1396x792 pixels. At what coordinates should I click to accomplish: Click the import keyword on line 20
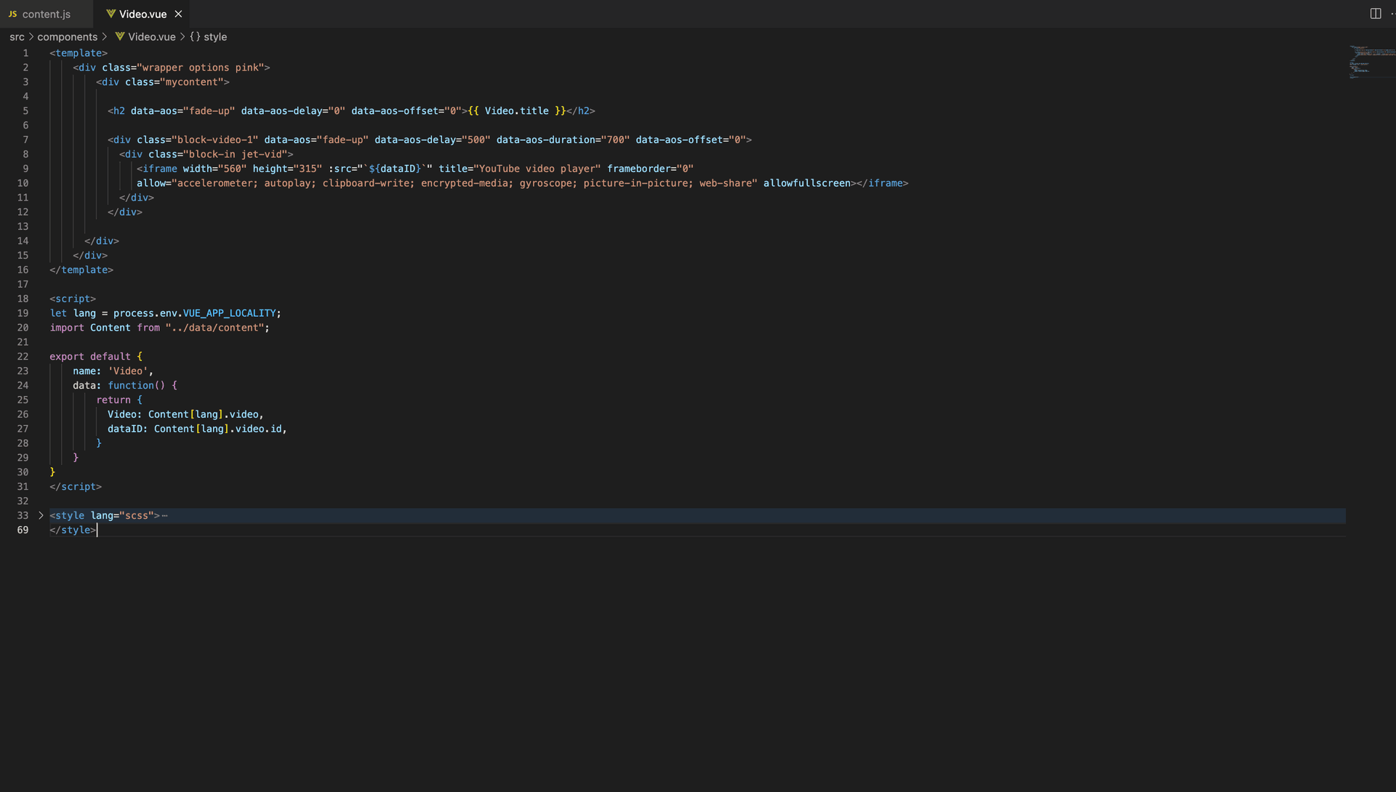67,328
